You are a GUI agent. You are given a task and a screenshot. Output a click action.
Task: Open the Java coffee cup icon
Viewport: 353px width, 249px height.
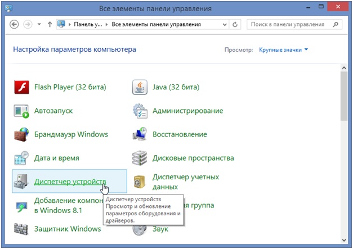[x=140, y=87]
